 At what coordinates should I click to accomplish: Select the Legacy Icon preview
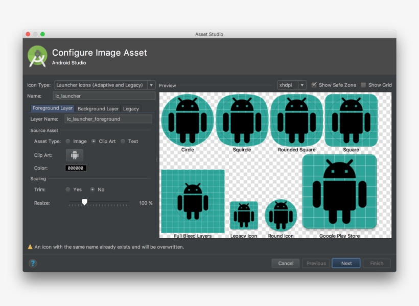coord(244,216)
